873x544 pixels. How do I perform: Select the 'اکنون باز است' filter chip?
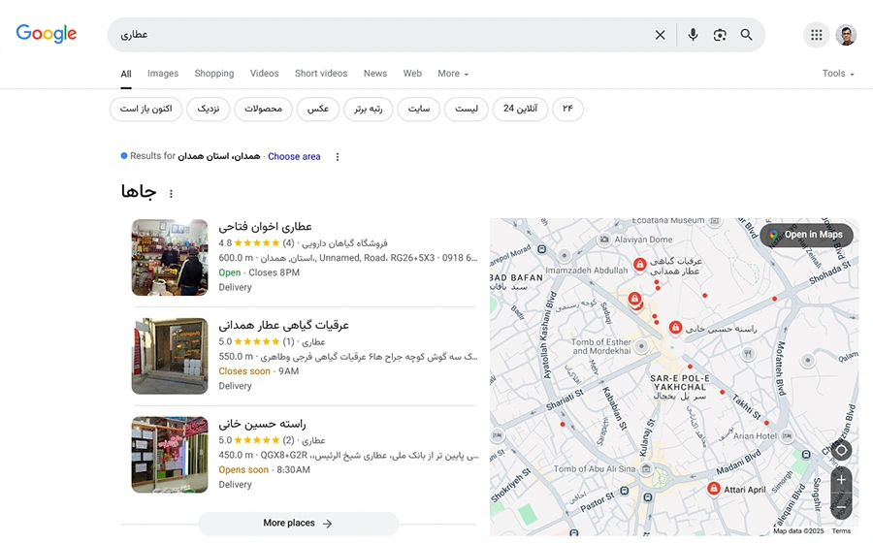145,109
